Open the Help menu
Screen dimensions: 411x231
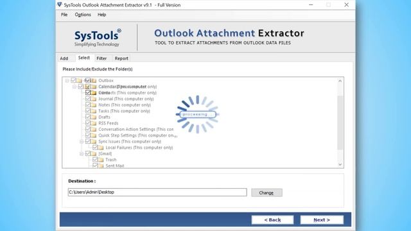click(x=101, y=15)
